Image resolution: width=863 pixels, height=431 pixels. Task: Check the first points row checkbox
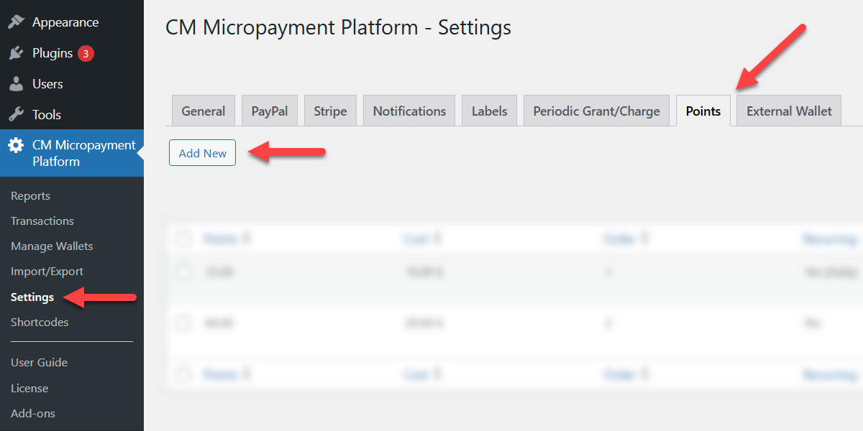(184, 272)
